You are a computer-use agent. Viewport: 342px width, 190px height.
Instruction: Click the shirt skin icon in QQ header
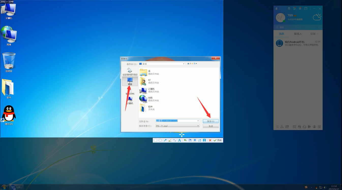point(294,8)
